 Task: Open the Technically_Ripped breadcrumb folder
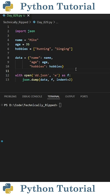tap(15, 22)
